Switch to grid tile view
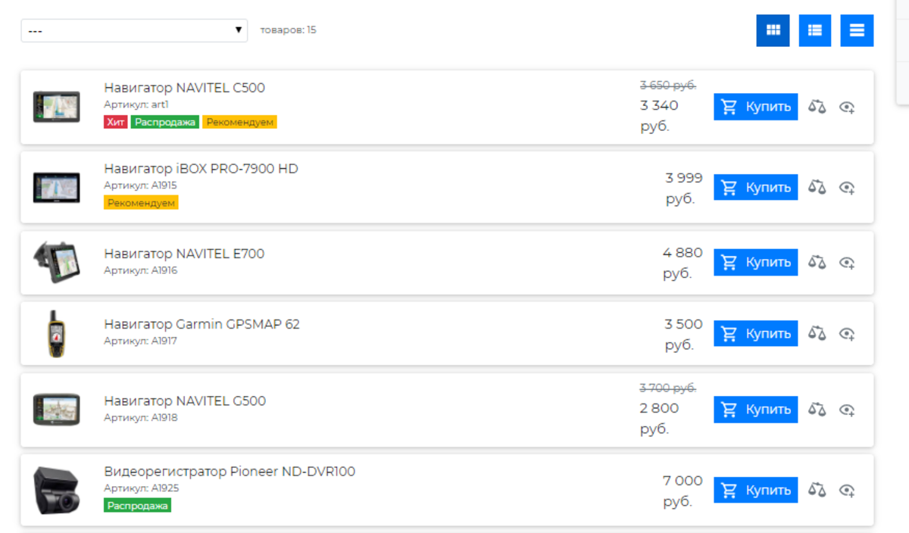909x533 pixels. [773, 30]
